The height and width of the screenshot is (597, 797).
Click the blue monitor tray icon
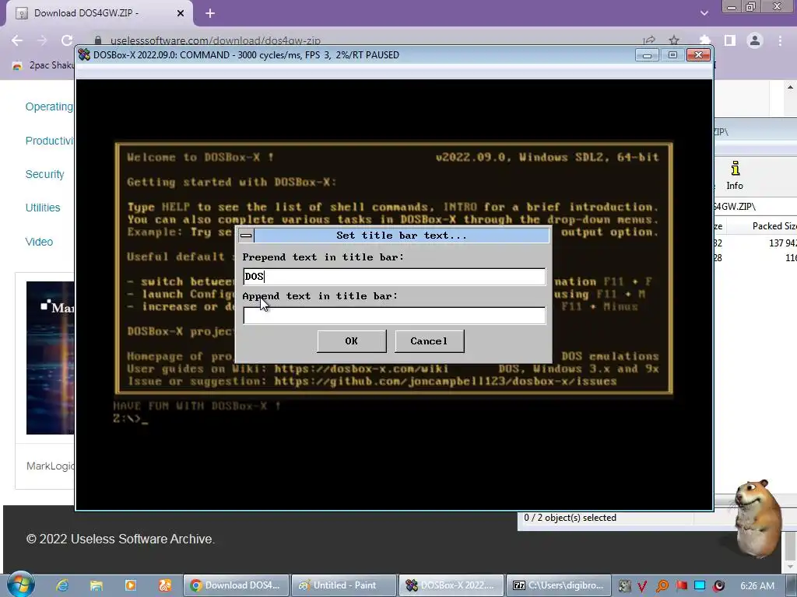[x=700, y=585]
